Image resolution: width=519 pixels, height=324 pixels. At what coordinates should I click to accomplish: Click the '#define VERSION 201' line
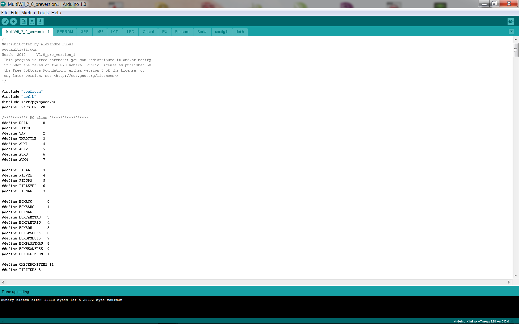(24, 107)
